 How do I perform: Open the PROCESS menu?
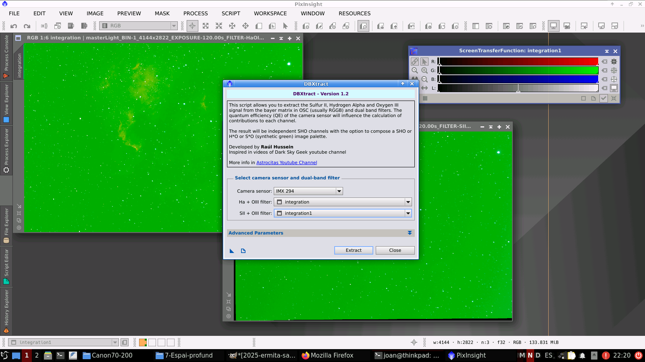pyautogui.click(x=196, y=13)
